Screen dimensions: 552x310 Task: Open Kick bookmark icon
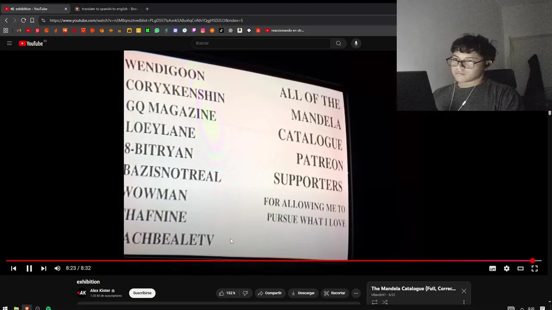pyautogui.click(x=147, y=31)
